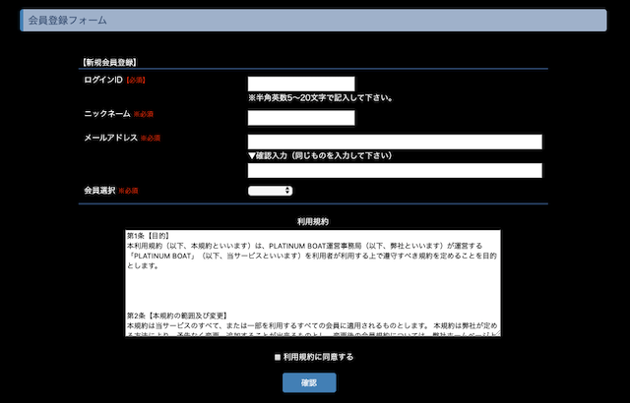Click the ニックネーム label
Image resolution: width=630 pixels, height=403 pixels.
[x=107, y=113]
